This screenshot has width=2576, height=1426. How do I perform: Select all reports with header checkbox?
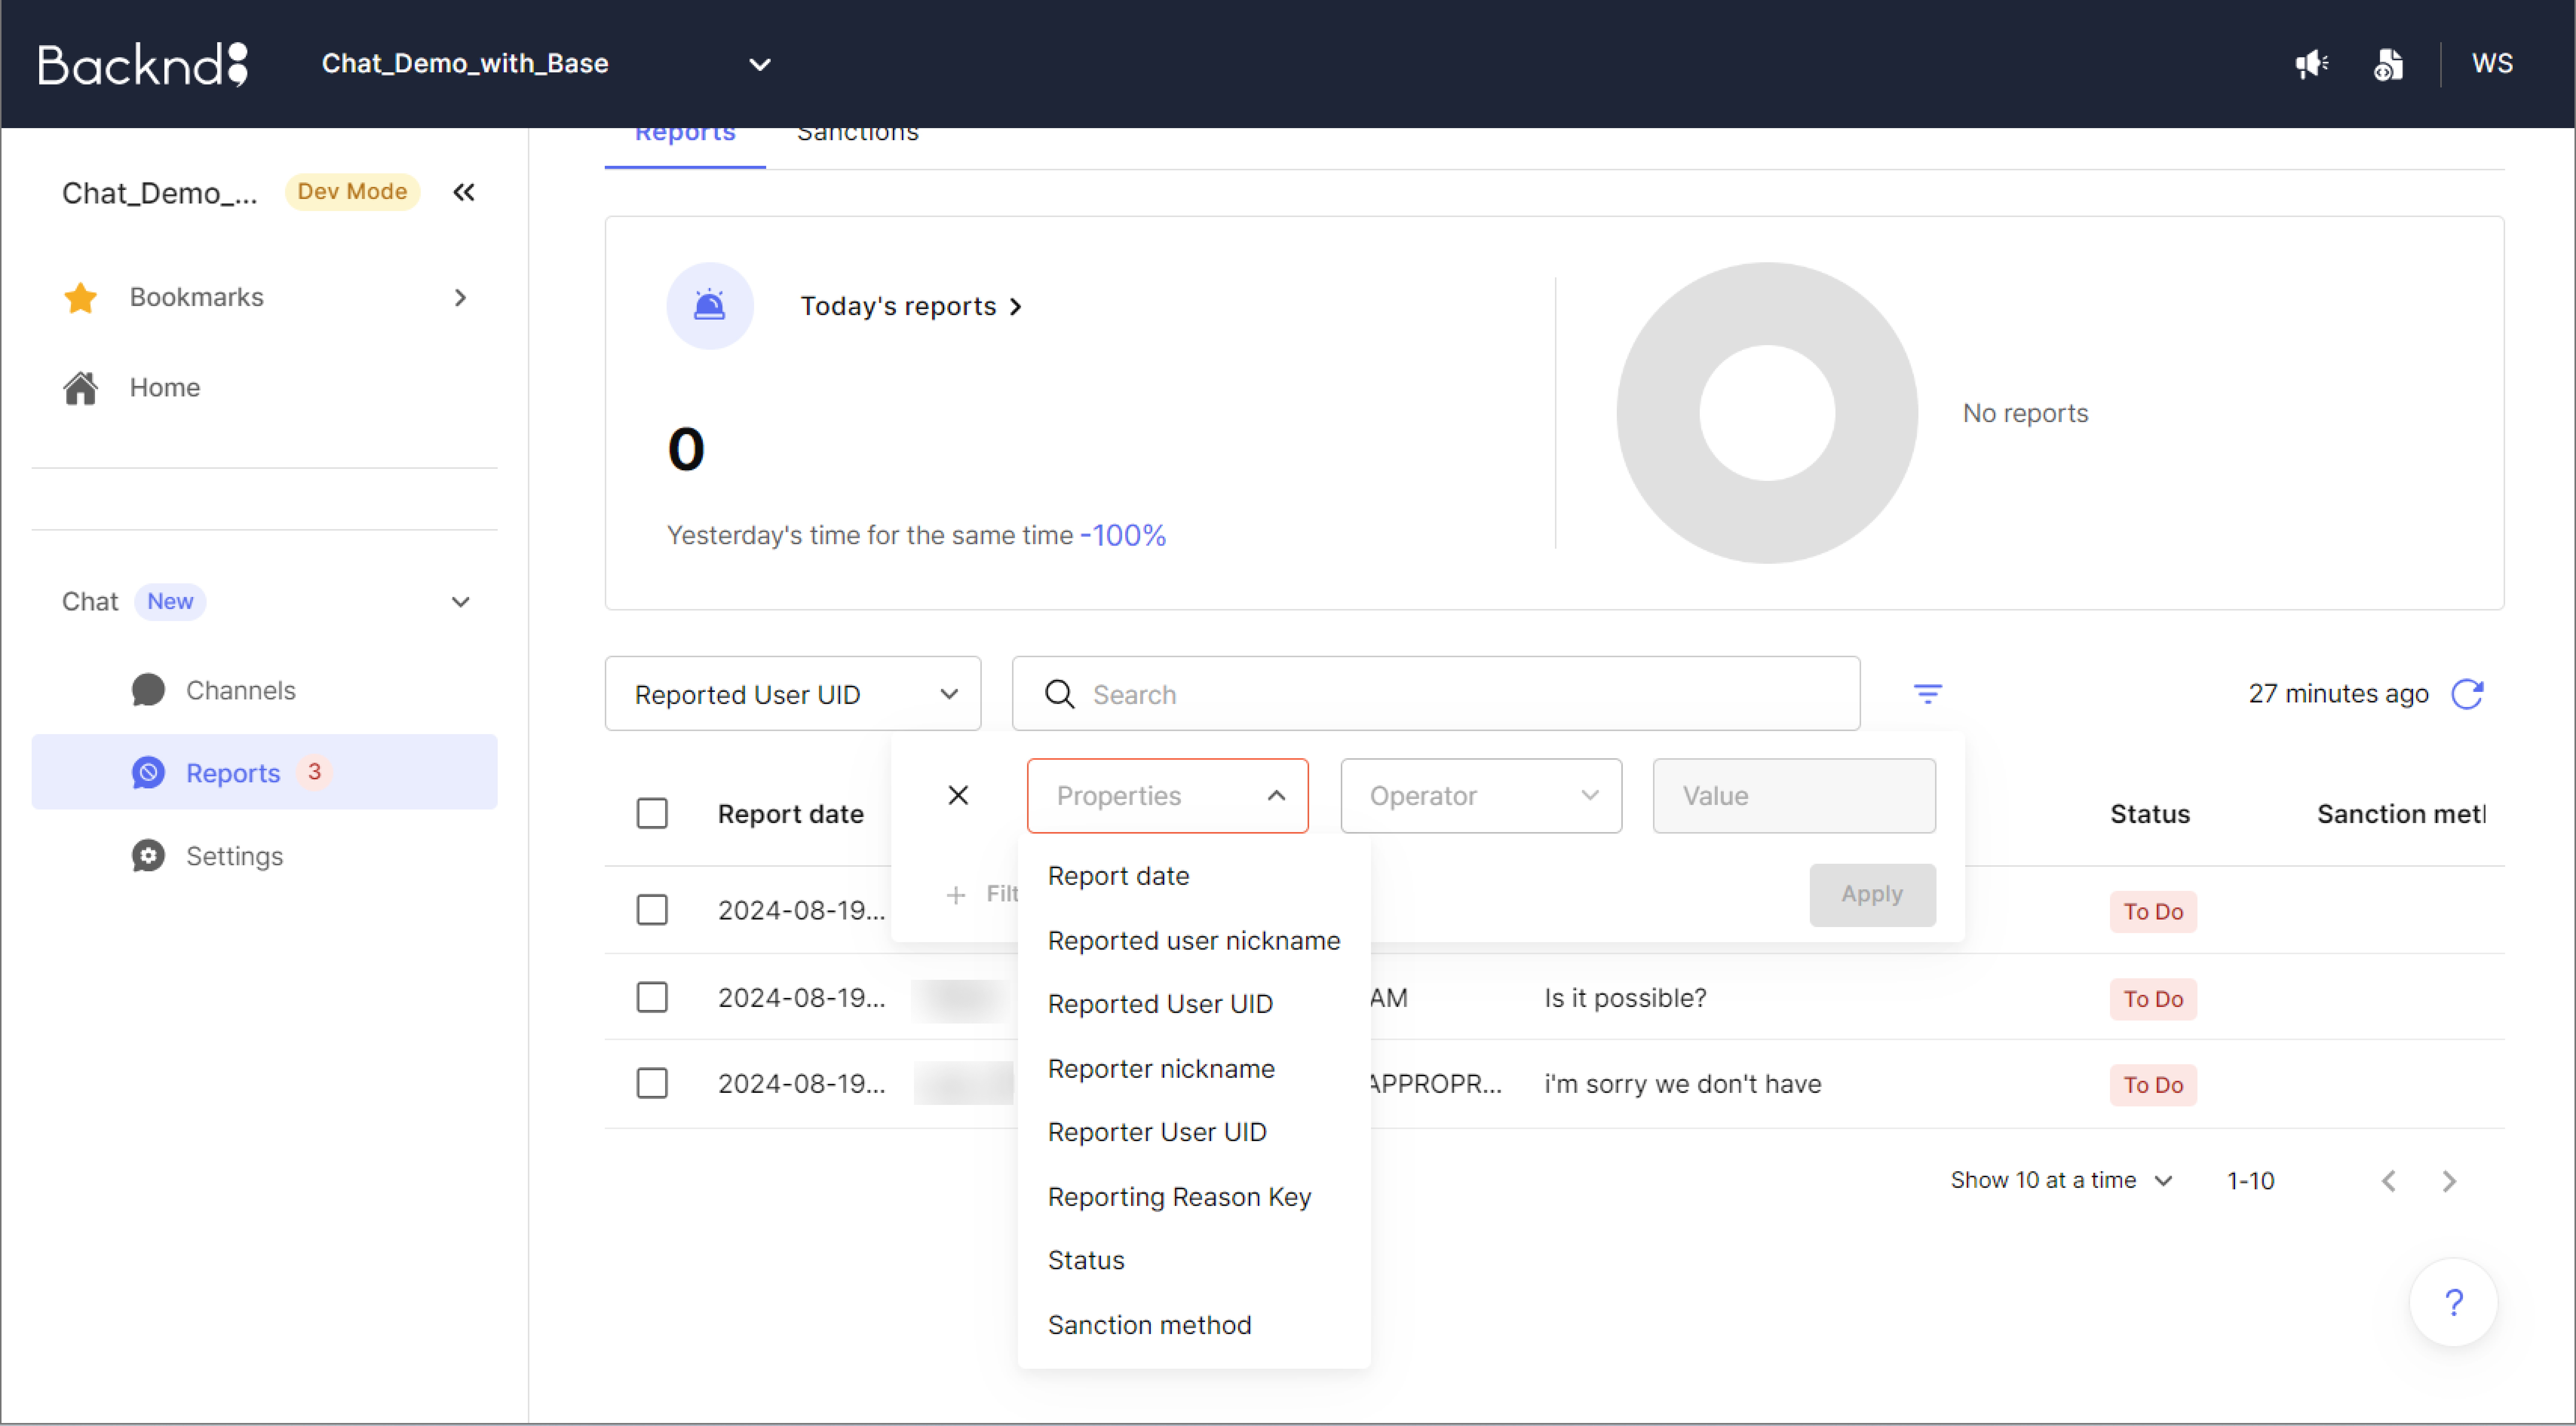coord(652,813)
